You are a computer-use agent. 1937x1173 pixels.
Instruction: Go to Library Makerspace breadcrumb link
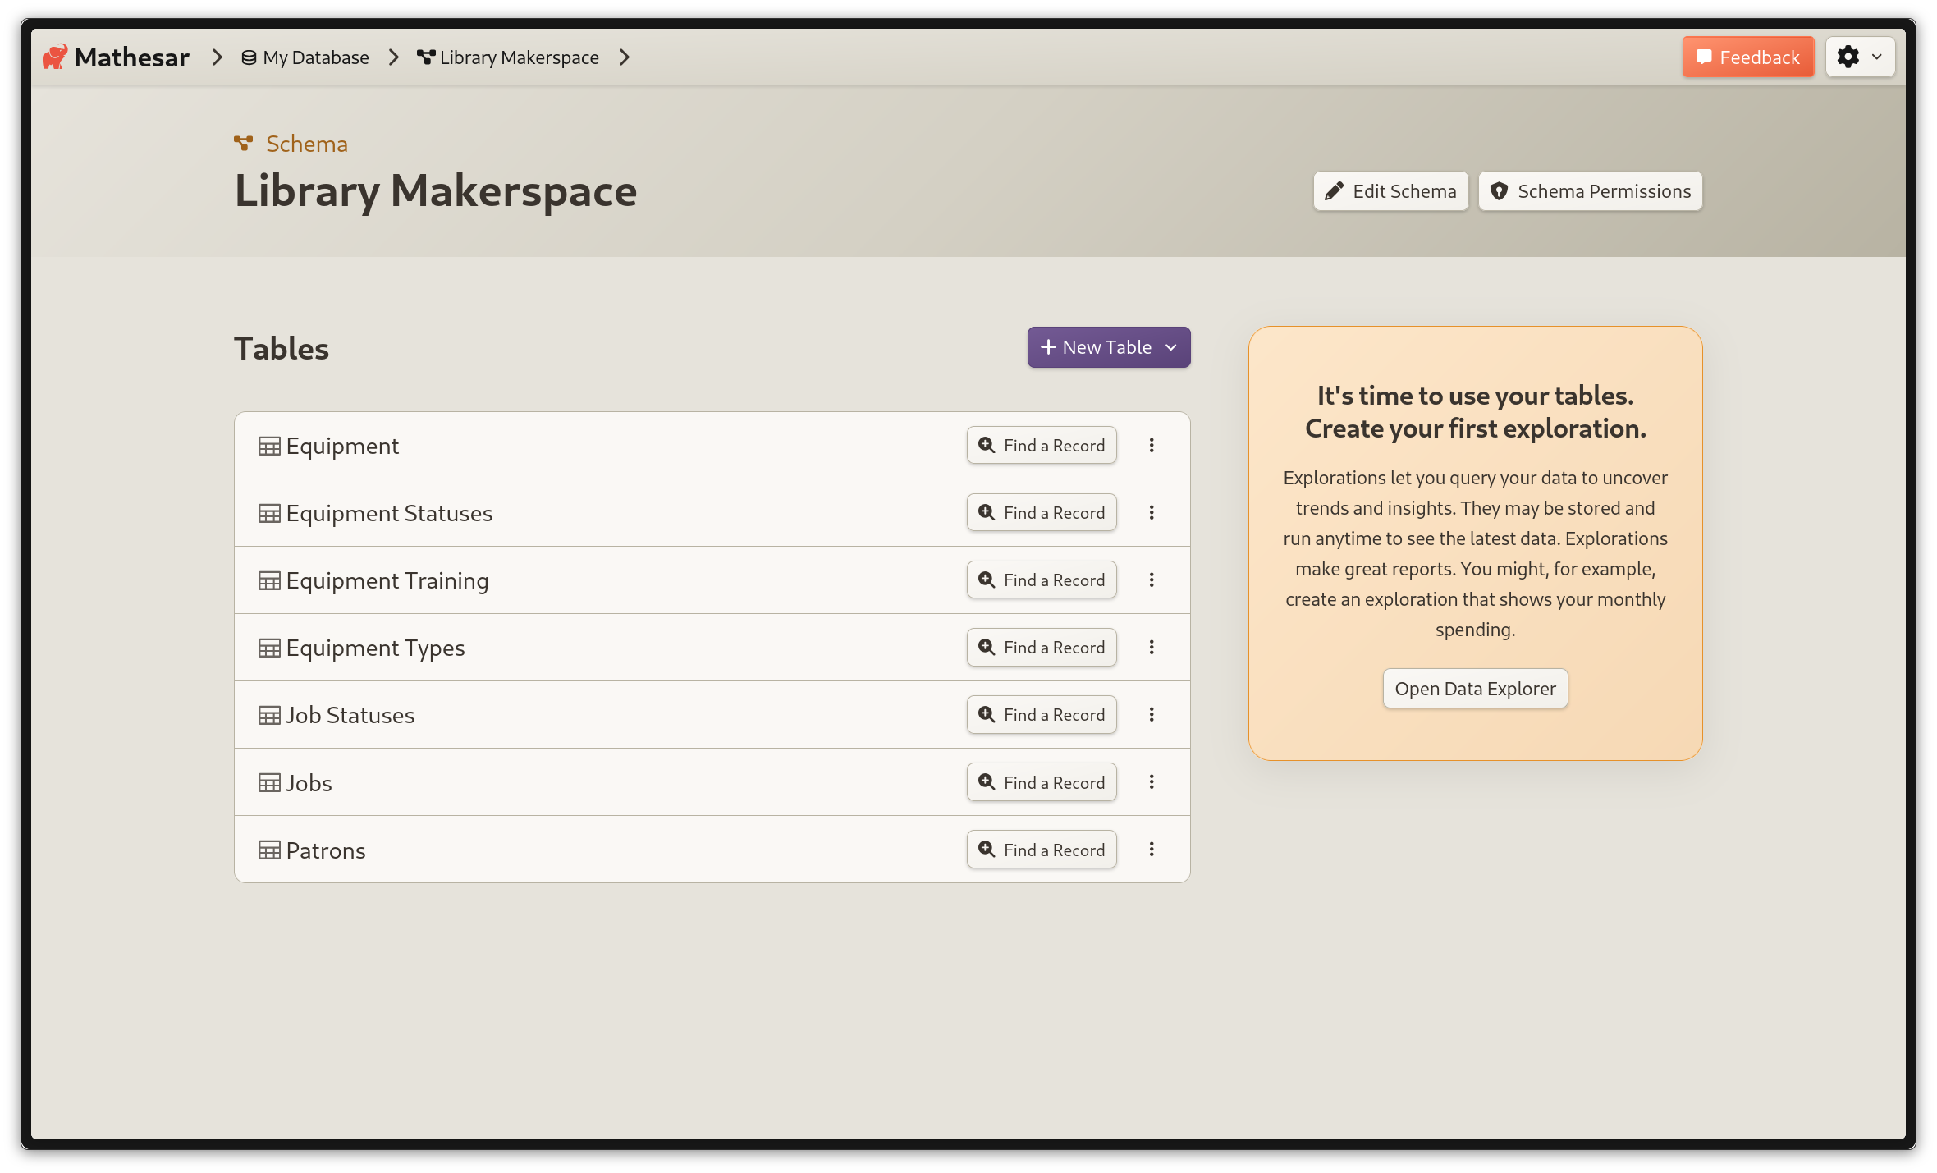click(x=508, y=57)
